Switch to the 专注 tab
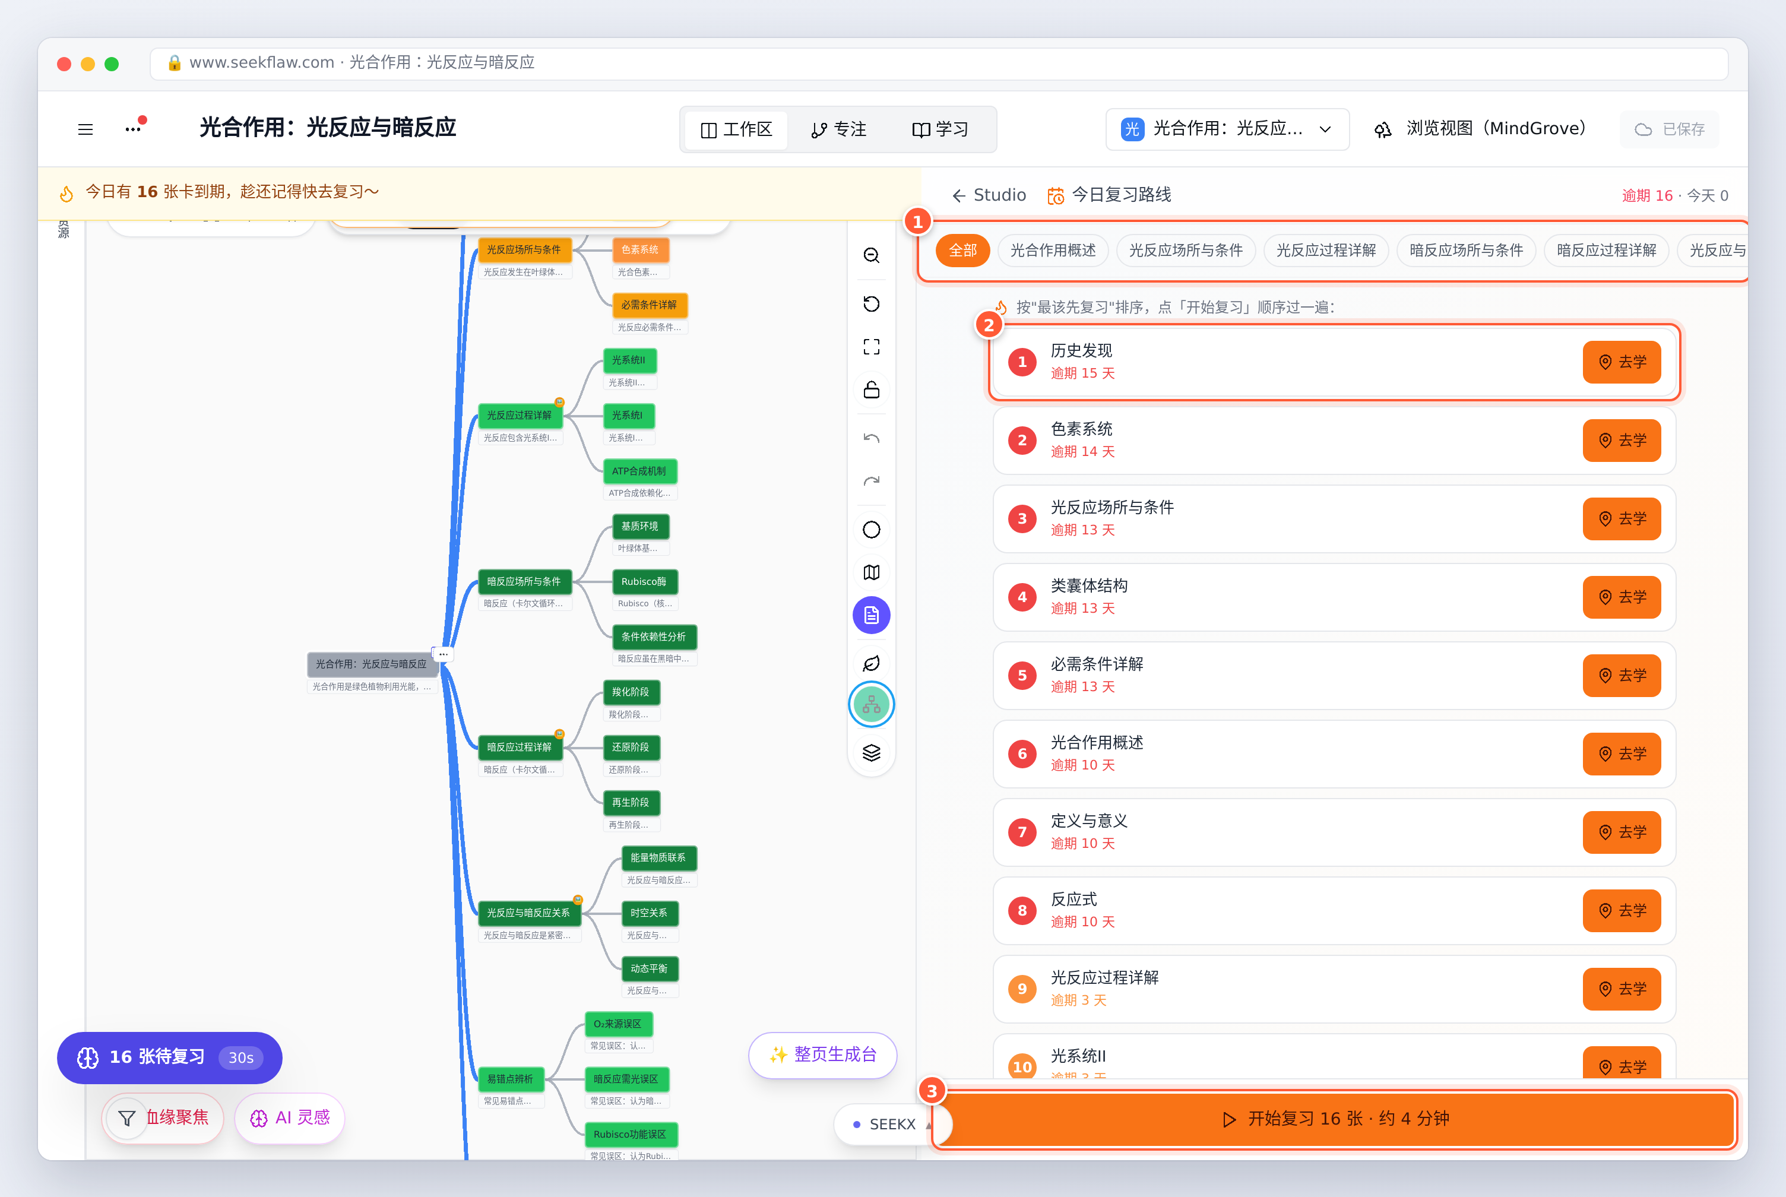This screenshot has width=1786, height=1197. click(838, 130)
